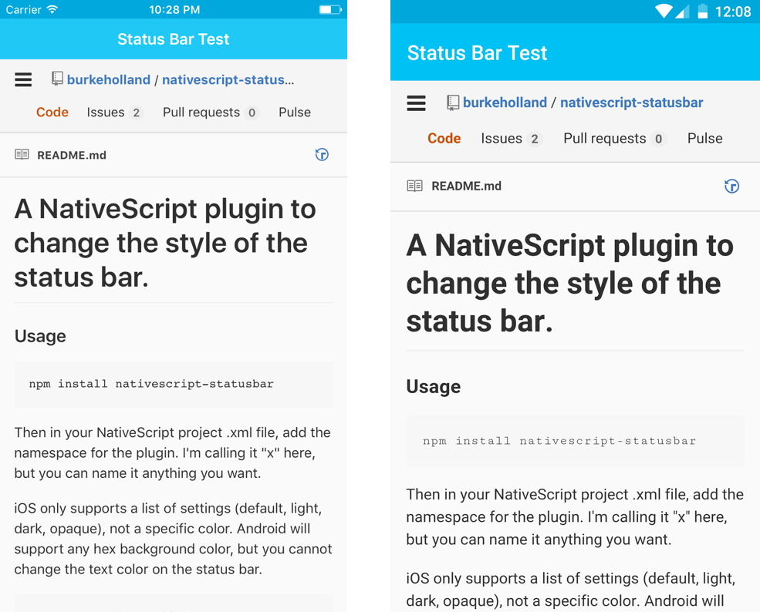Open the hamburger navigation menu on the iOS screen

coord(23,79)
